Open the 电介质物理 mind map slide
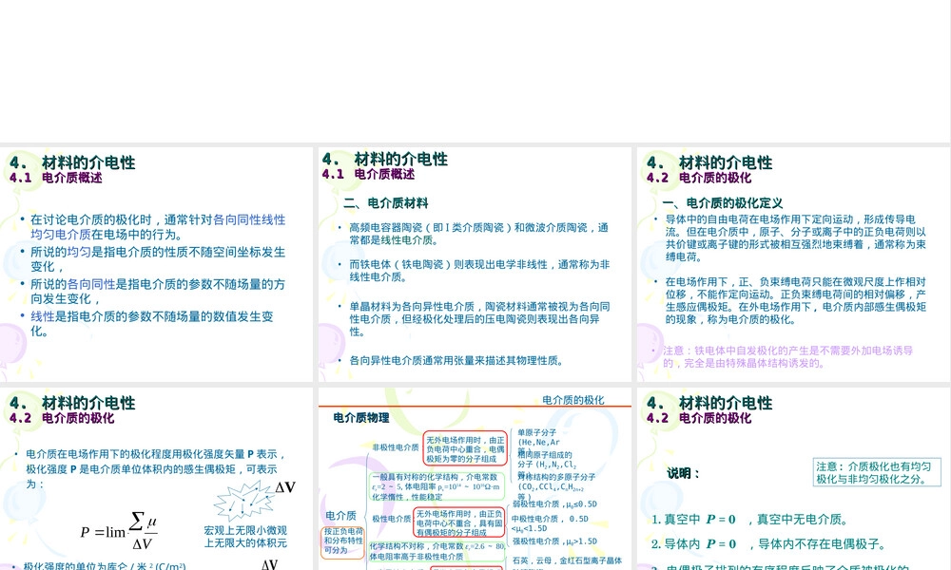951x570 pixels. click(x=475, y=479)
